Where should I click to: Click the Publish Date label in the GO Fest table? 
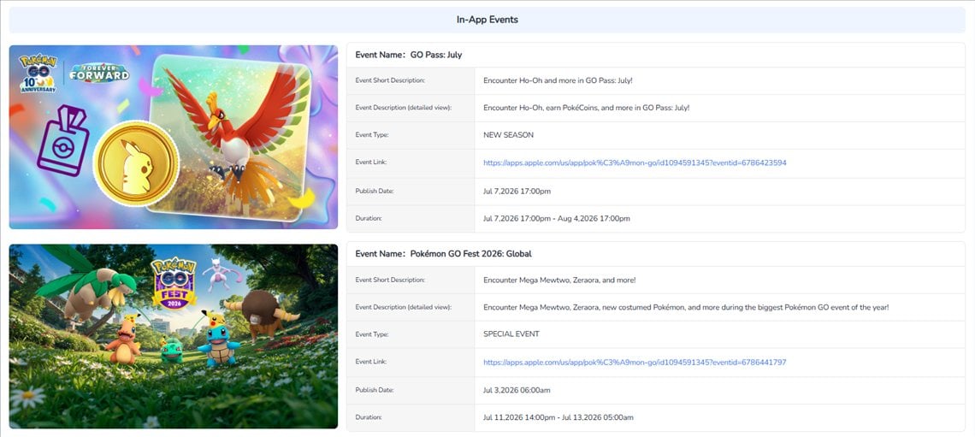[374, 390]
